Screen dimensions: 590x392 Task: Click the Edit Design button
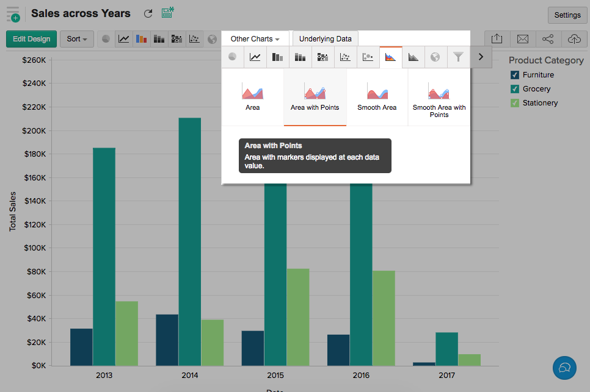pyautogui.click(x=32, y=39)
